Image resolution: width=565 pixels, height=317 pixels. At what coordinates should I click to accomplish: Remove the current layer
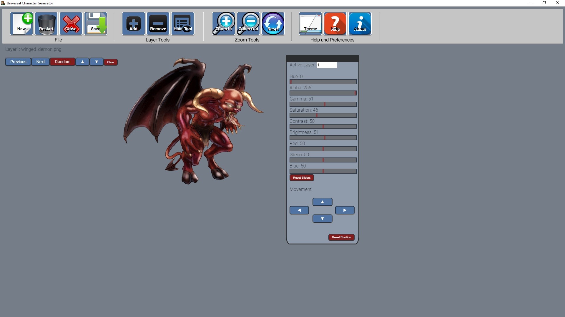pos(158,24)
